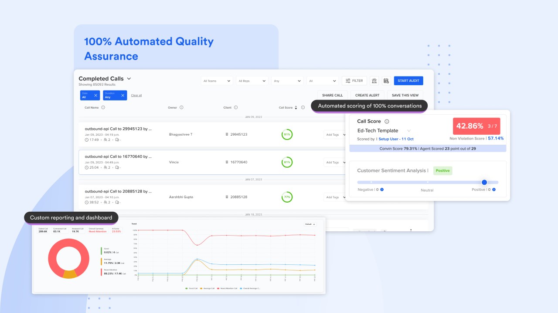The width and height of the screenshot is (558, 313).
Task: Click the Analysed Call 19.7K stat card
Action: click(x=77, y=230)
